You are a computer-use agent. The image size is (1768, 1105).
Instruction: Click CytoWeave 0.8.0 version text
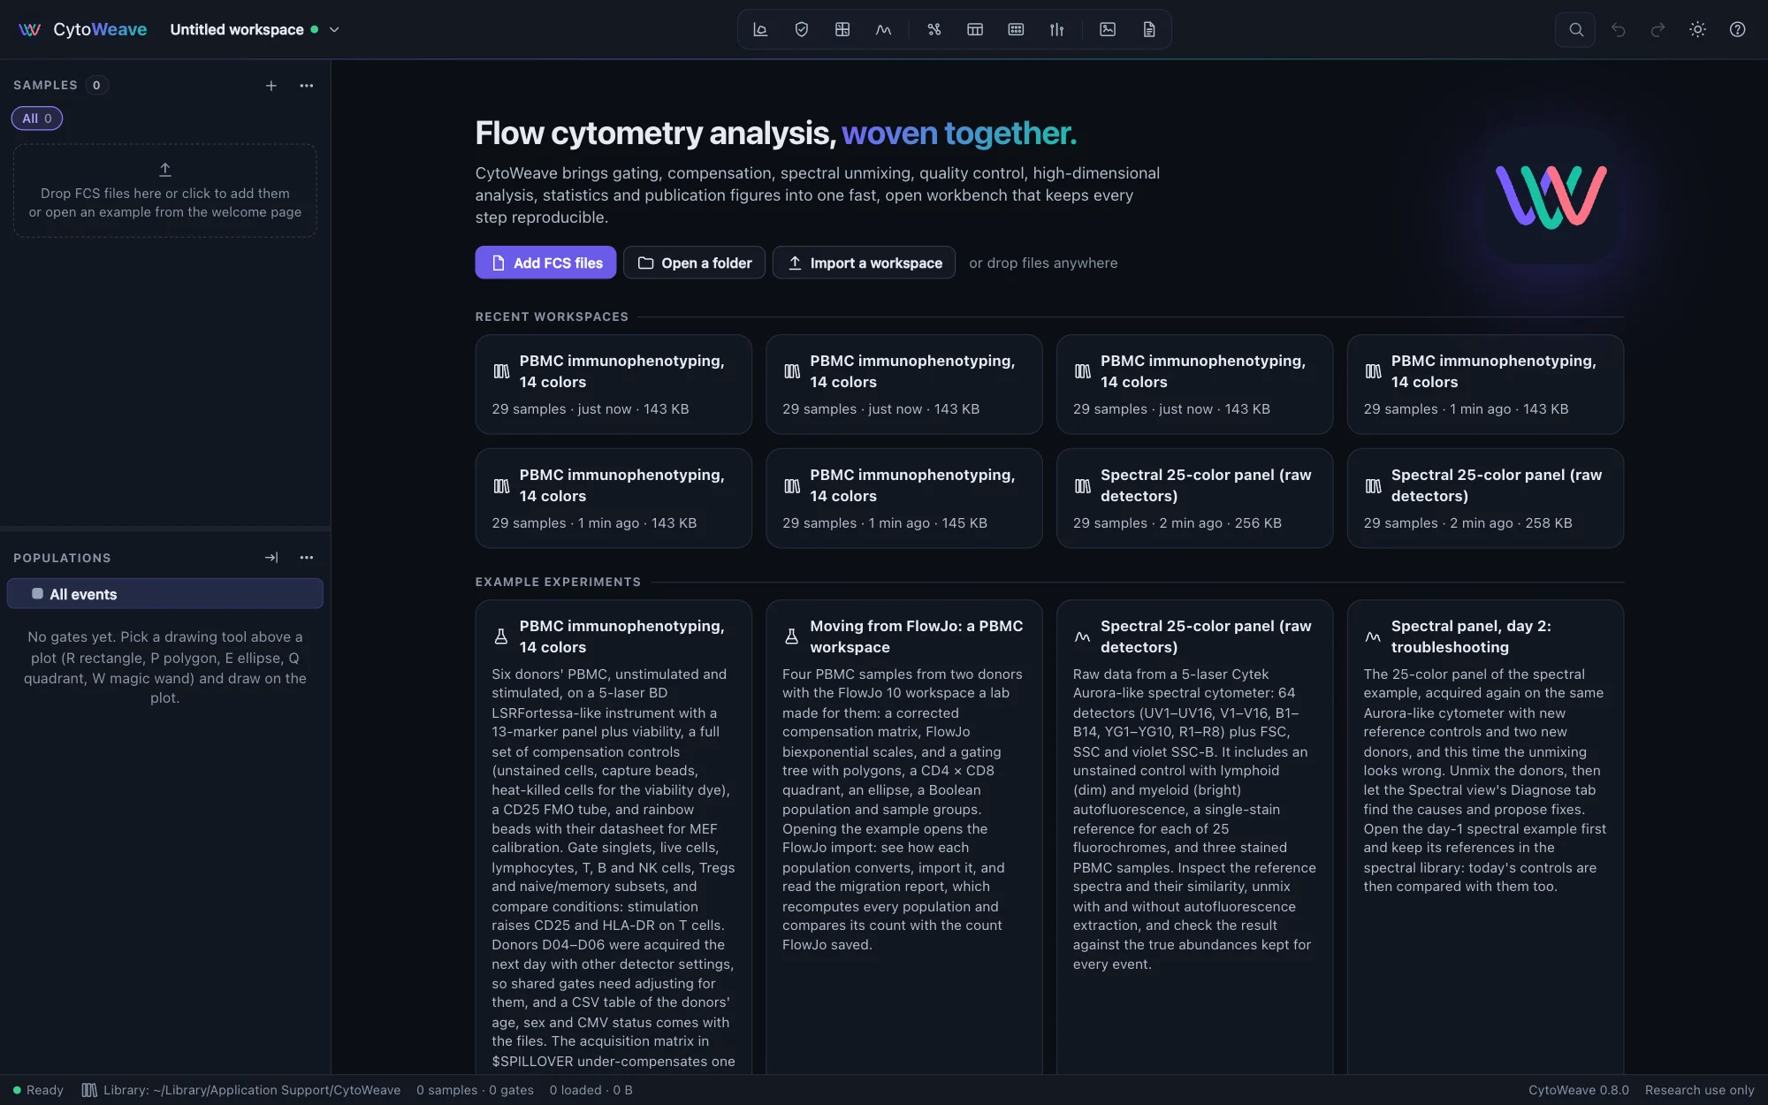click(1579, 1090)
